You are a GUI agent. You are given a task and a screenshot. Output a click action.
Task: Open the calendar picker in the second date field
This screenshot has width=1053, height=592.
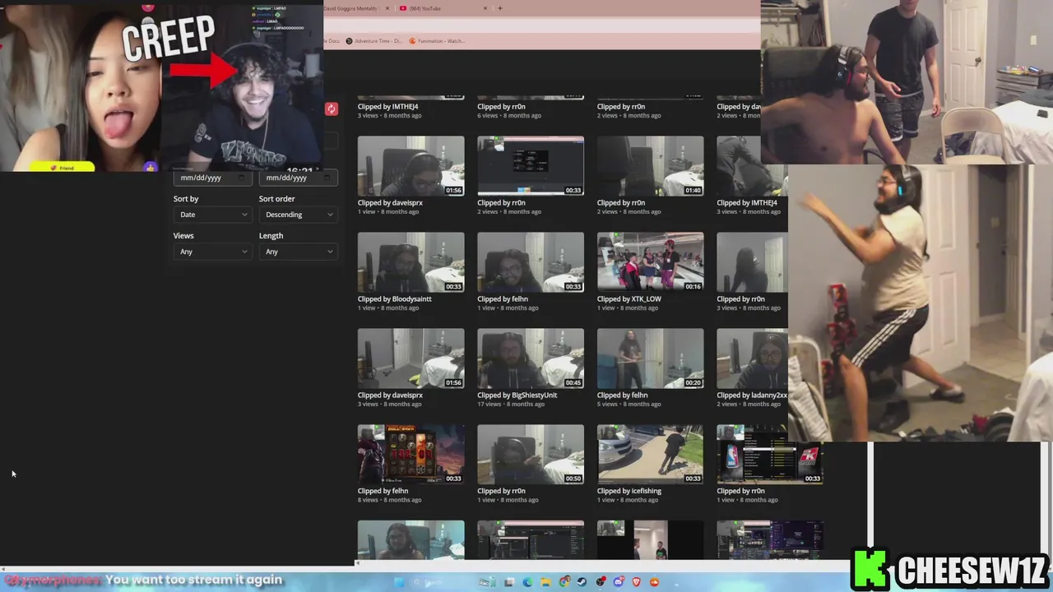327,178
